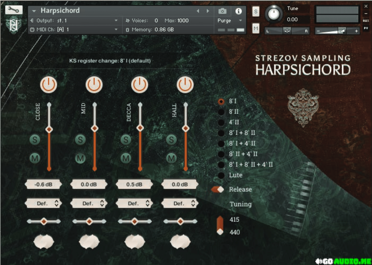Open the wrench instrument edit tool
The image size is (372, 265).
pos(13,10)
